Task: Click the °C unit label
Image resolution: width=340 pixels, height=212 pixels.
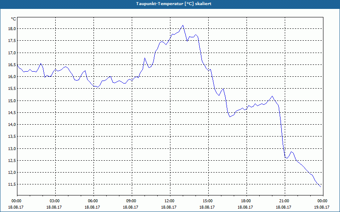Action: point(14,19)
